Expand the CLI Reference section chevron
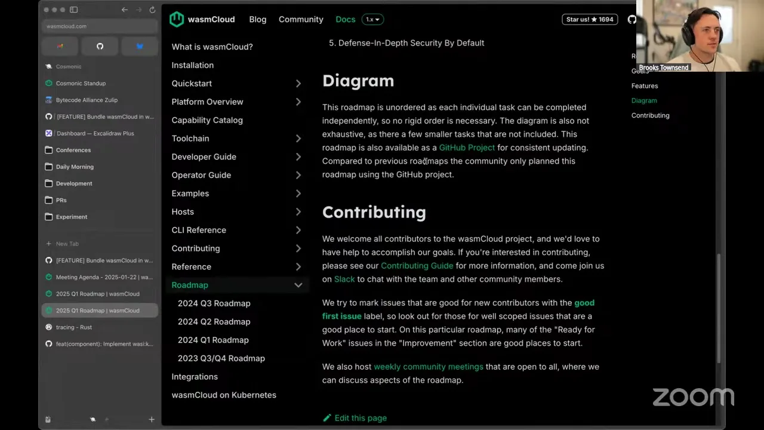The height and width of the screenshot is (430, 764). click(x=298, y=231)
